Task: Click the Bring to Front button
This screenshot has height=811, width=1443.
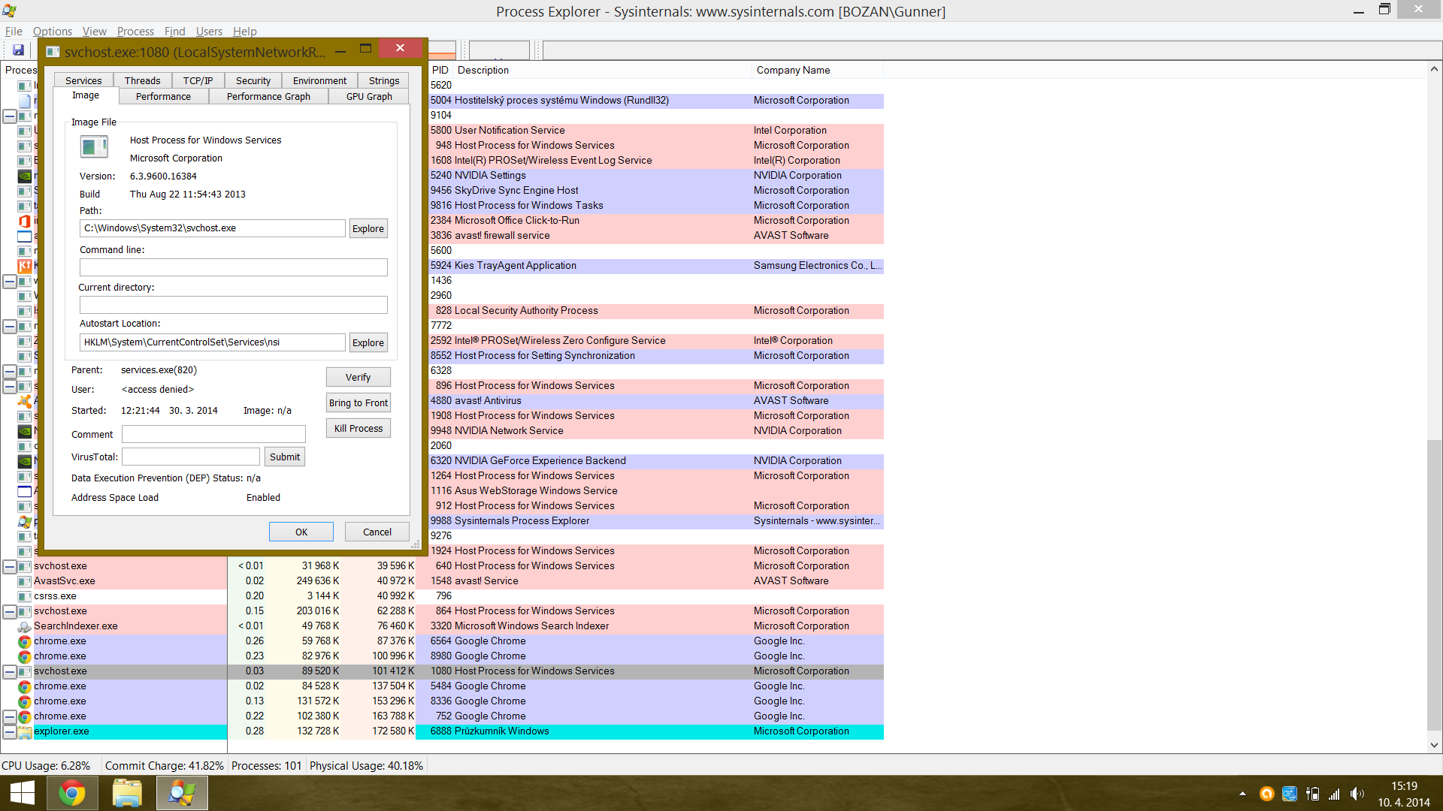Action: point(358,402)
